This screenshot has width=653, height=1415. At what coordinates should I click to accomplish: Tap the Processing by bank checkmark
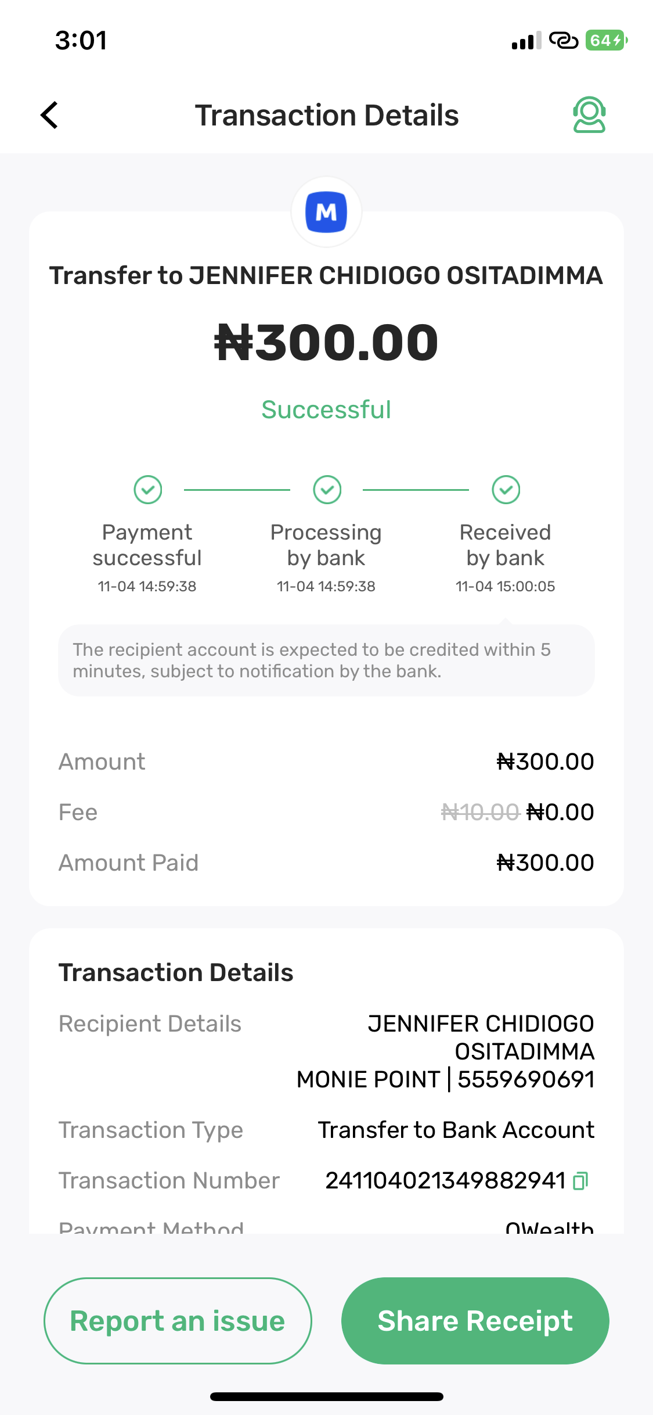point(327,490)
